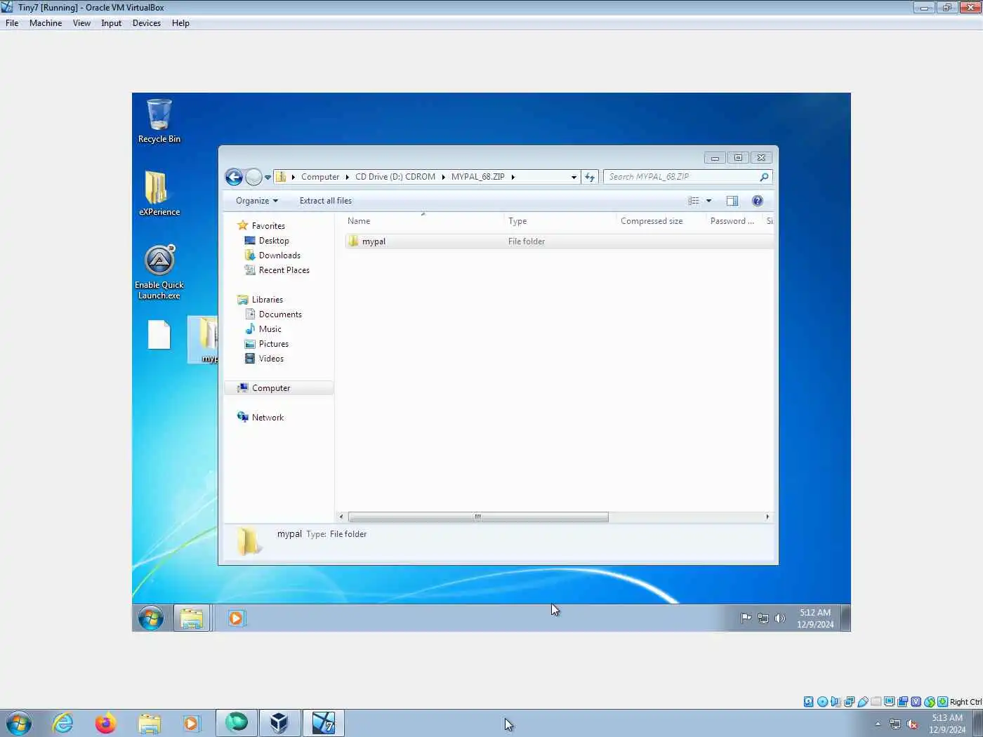
Task: Open the VirtualBox Help menu
Action: click(180, 23)
